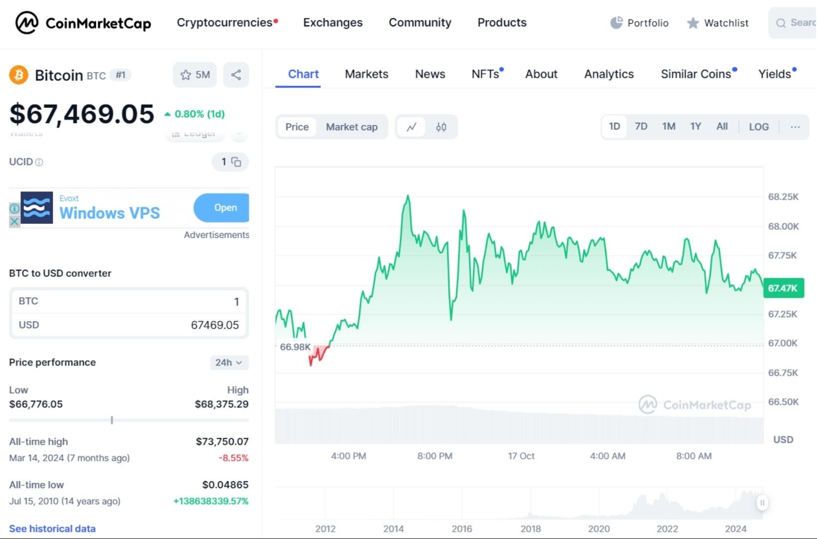The image size is (817, 539).
Task: Copy the UCID using the copy icon
Action: (237, 162)
